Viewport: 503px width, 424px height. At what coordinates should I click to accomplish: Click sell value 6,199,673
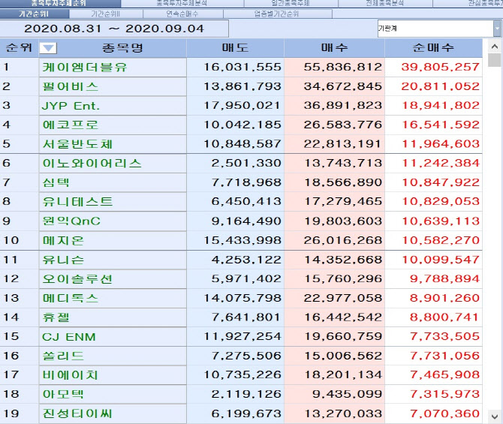tap(246, 413)
